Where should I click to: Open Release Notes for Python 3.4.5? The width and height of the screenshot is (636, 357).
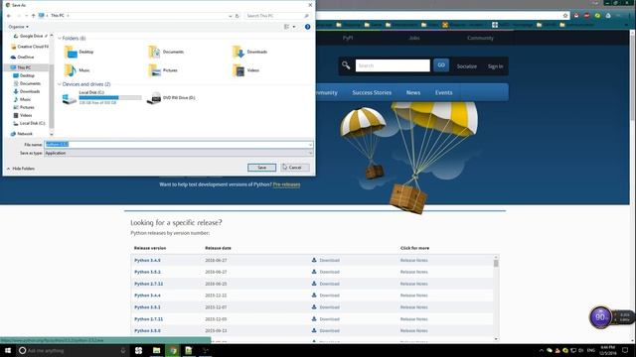(413, 260)
